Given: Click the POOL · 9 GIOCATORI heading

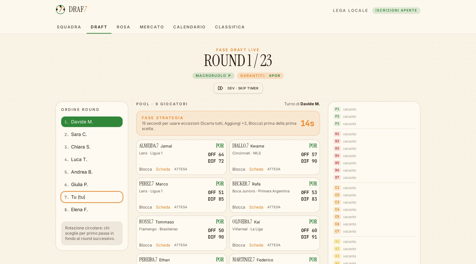Looking at the screenshot, I should pos(162,104).
